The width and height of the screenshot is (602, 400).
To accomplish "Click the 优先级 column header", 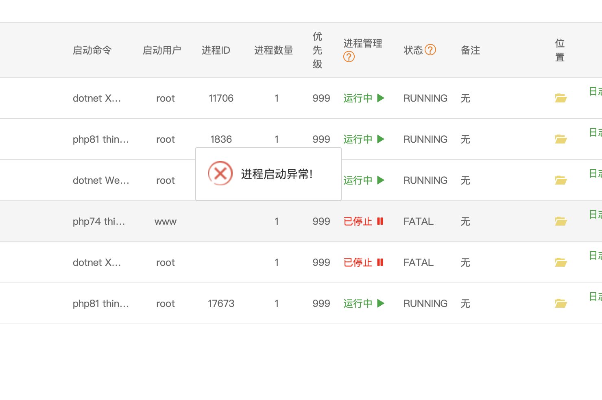I will 317,50.
